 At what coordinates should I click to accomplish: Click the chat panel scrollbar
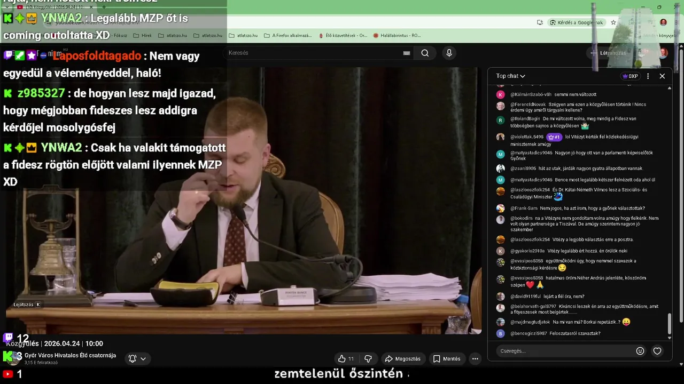670,323
